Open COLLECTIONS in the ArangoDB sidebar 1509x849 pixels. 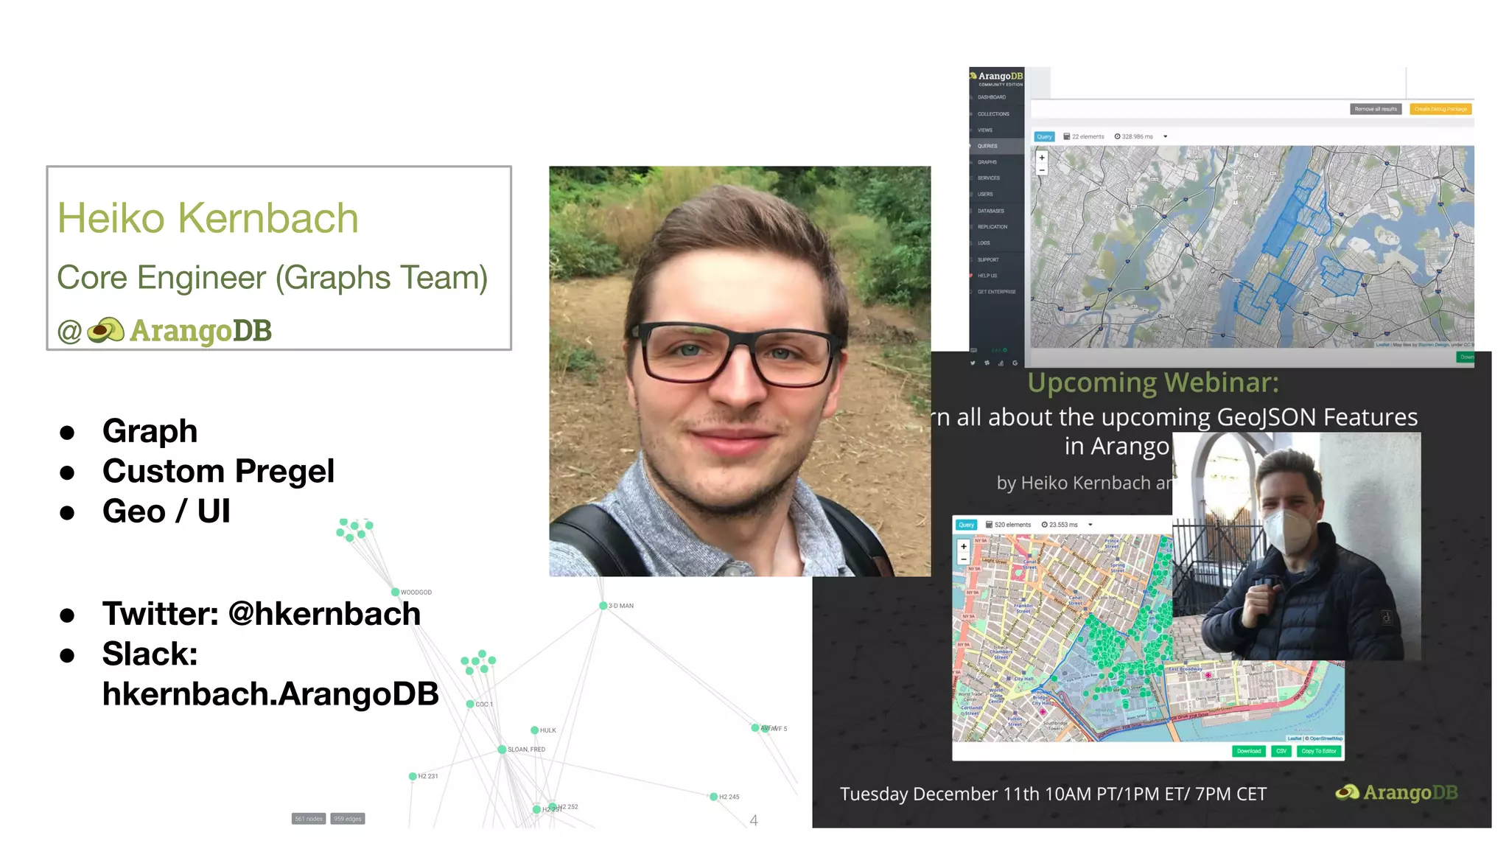tap(993, 114)
